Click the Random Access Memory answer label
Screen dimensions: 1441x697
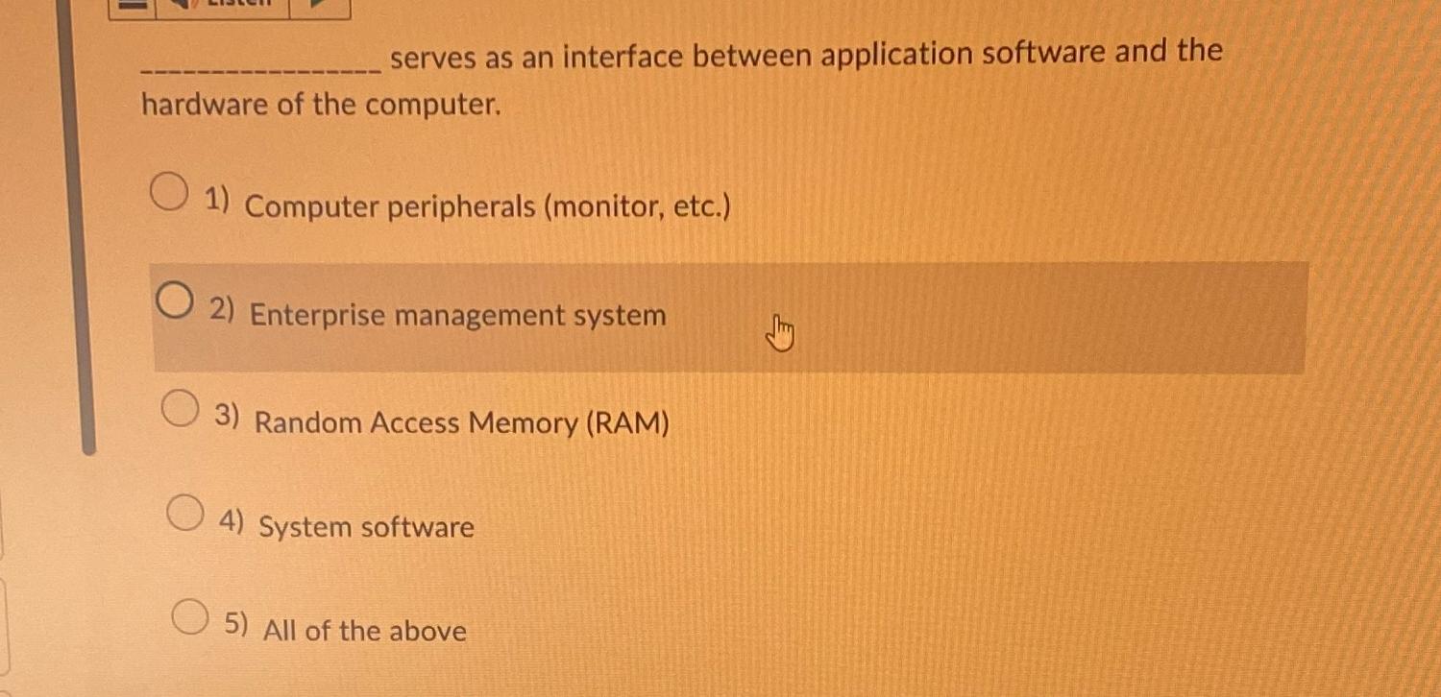[x=463, y=422]
